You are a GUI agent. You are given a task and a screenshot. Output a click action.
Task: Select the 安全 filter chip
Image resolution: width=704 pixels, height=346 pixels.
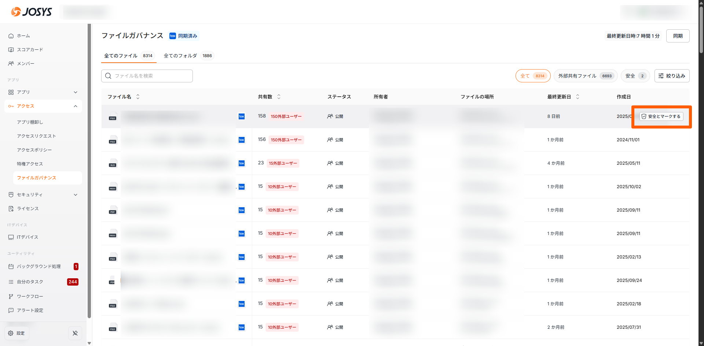(635, 76)
